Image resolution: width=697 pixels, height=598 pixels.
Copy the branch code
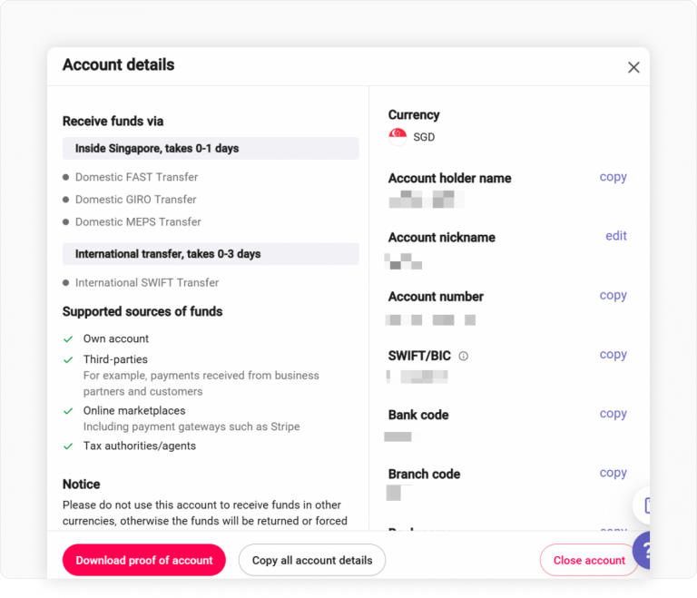613,472
